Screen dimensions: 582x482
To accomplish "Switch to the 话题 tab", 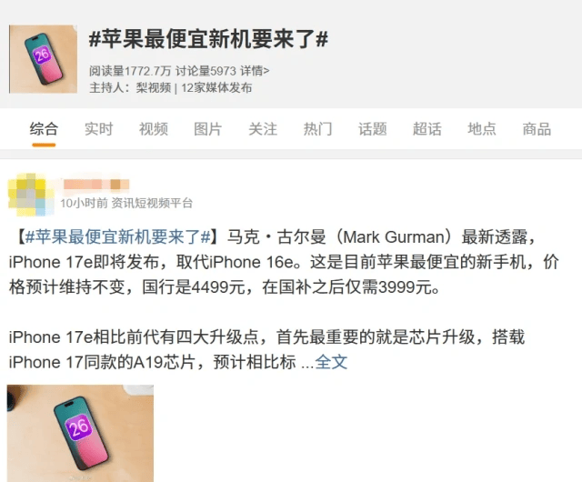I will click(372, 129).
